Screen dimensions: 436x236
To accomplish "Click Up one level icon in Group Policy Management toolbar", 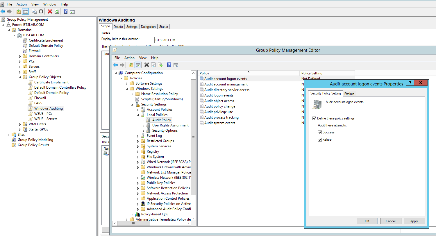I will pyautogui.click(x=19, y=11).
